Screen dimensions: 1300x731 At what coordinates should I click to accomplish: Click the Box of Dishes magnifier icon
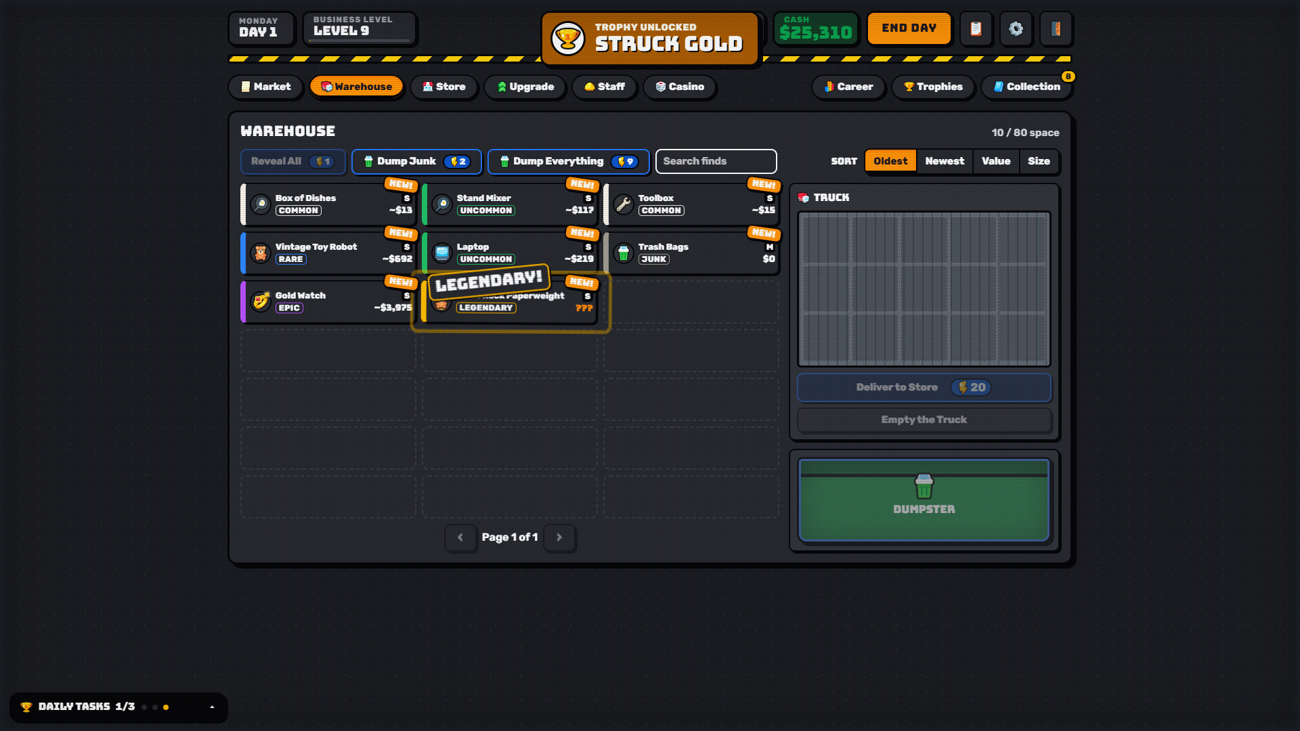click(261, 204)
